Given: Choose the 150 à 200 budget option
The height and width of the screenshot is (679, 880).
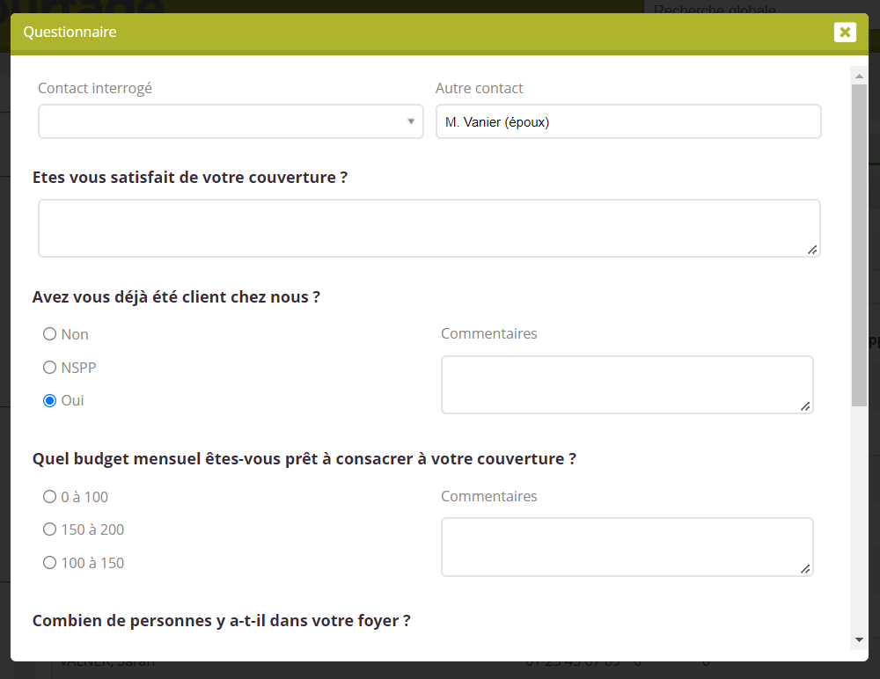Looking at the screenshot, I should tap(50, 529).
